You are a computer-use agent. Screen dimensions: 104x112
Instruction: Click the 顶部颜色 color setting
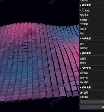(x=92, y=24)
